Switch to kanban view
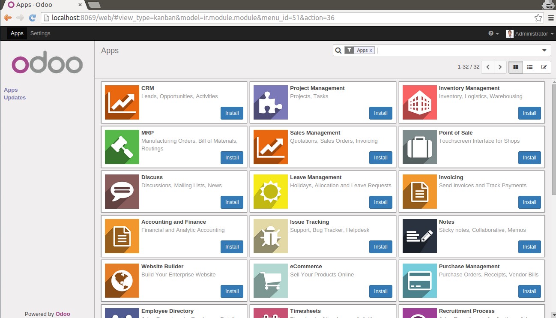556x318 pixels. [x=516, y=67]
